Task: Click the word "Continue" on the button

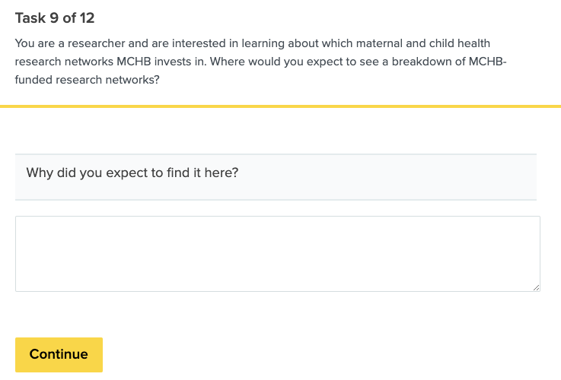Action: [59, 354]
